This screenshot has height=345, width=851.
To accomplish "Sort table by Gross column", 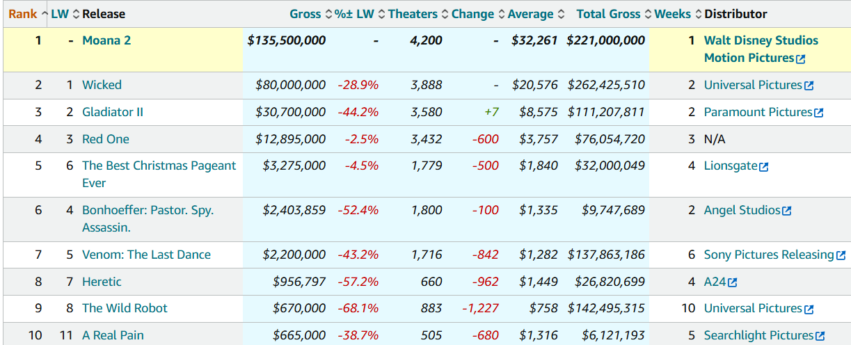I will tap(305, 14).
